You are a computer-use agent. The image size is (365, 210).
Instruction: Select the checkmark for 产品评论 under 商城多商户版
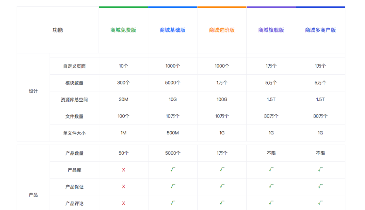click(x=320, y=203)
